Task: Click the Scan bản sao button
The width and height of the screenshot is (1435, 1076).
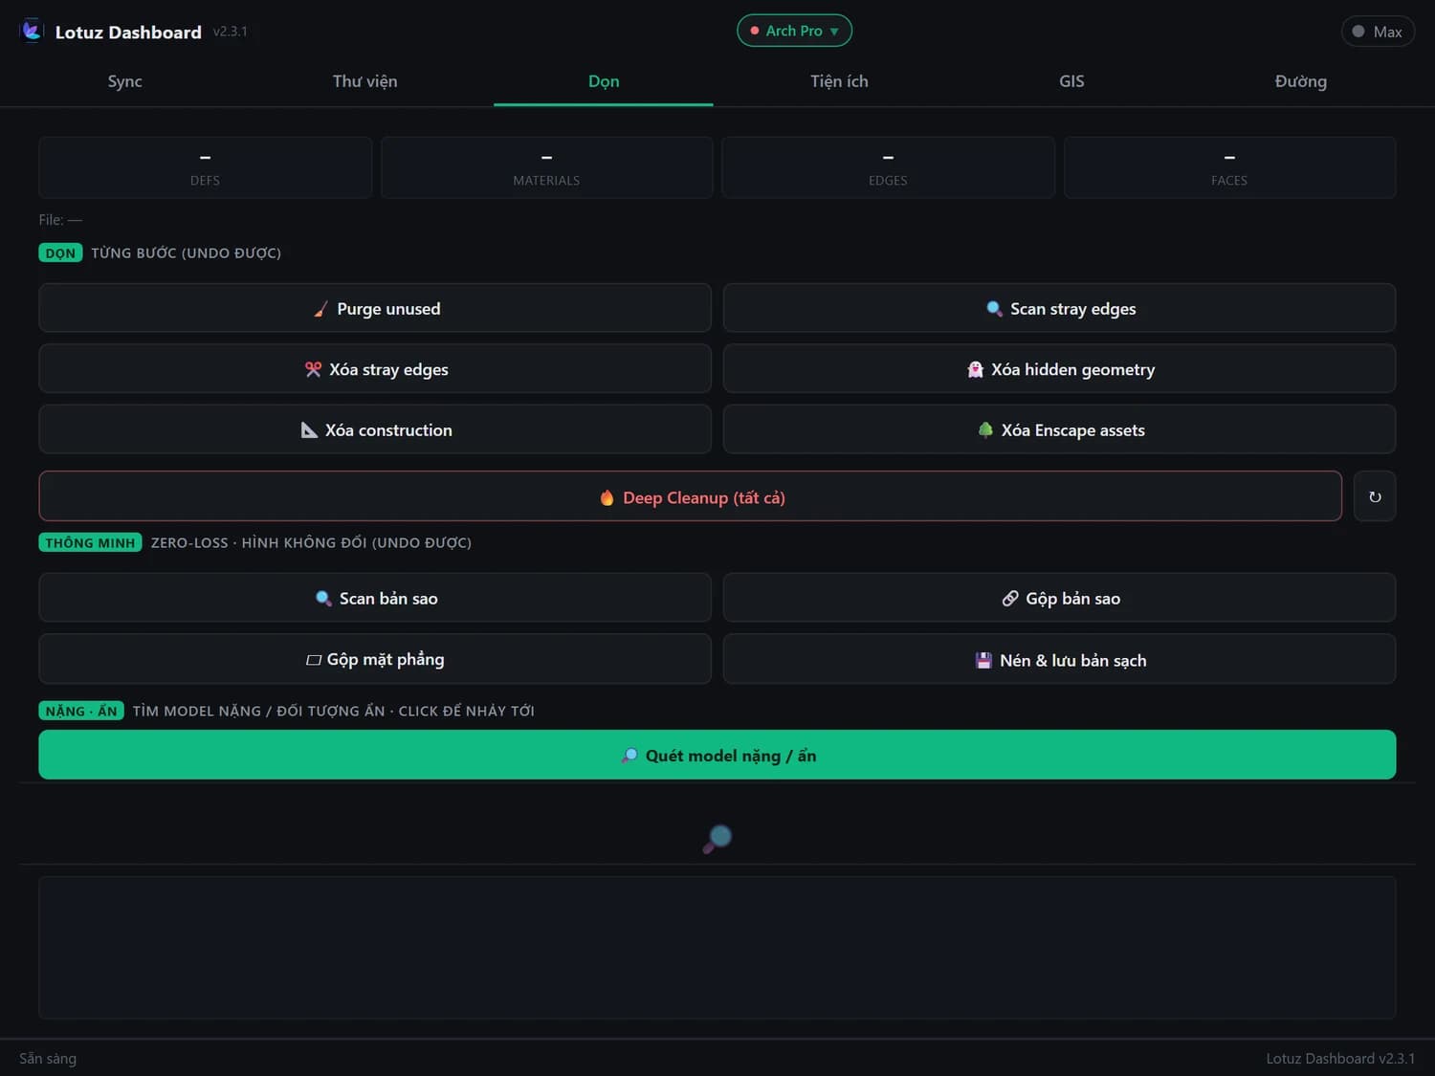Action: pos(375,598)
